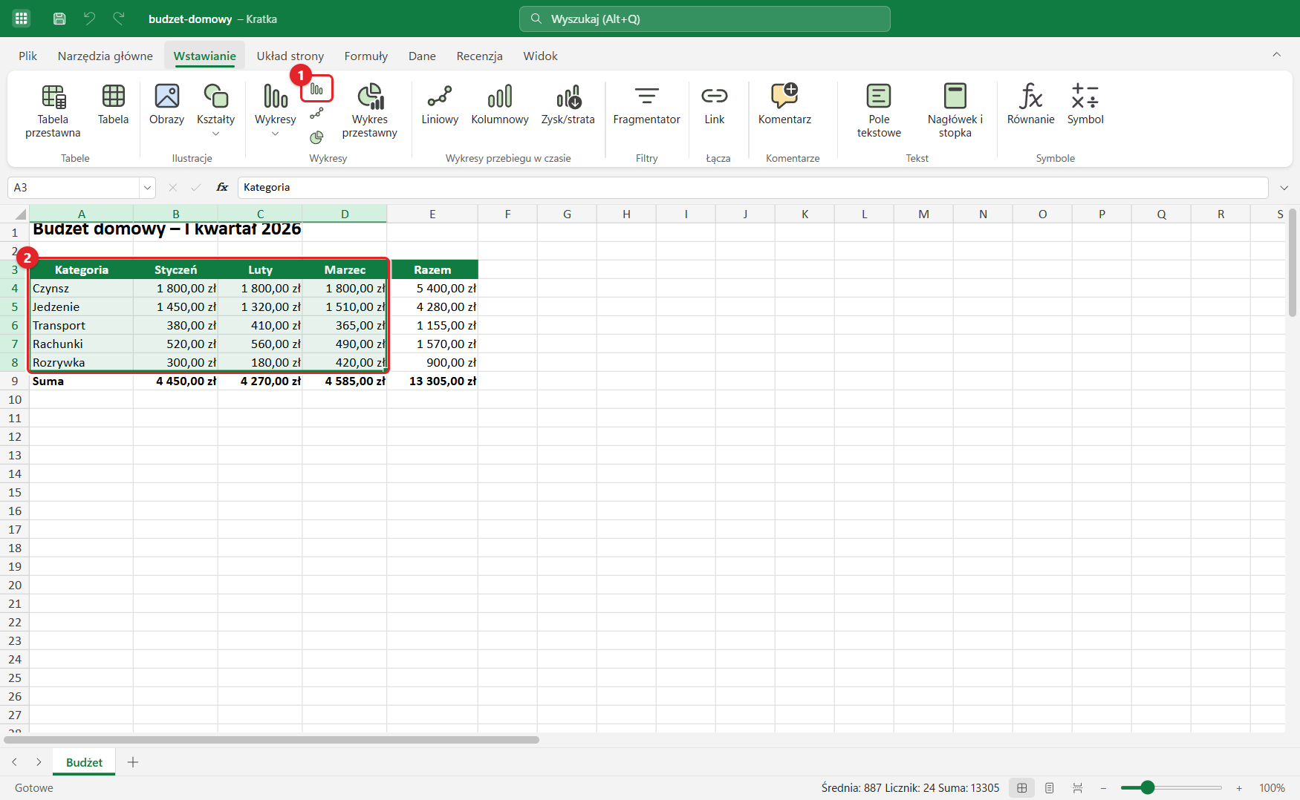Expand the Name Box dropdown
This screenshot has height=800, width=1300.
click(147, 188)
